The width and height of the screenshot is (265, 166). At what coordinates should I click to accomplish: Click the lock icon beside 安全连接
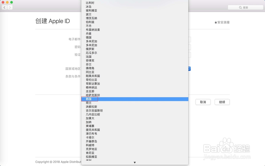(216, 22)
